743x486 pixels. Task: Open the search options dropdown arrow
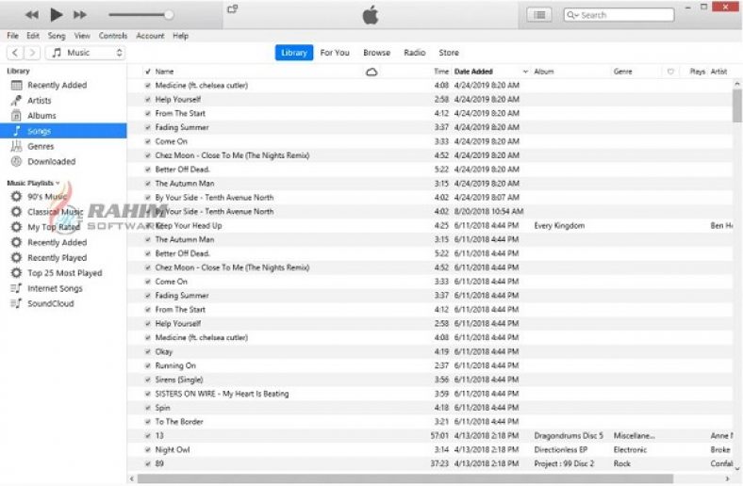[577, 15]
